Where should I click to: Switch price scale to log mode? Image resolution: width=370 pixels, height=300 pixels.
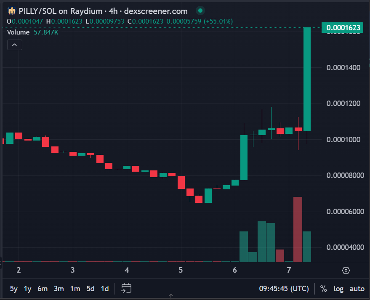click(x=338, y=289)
